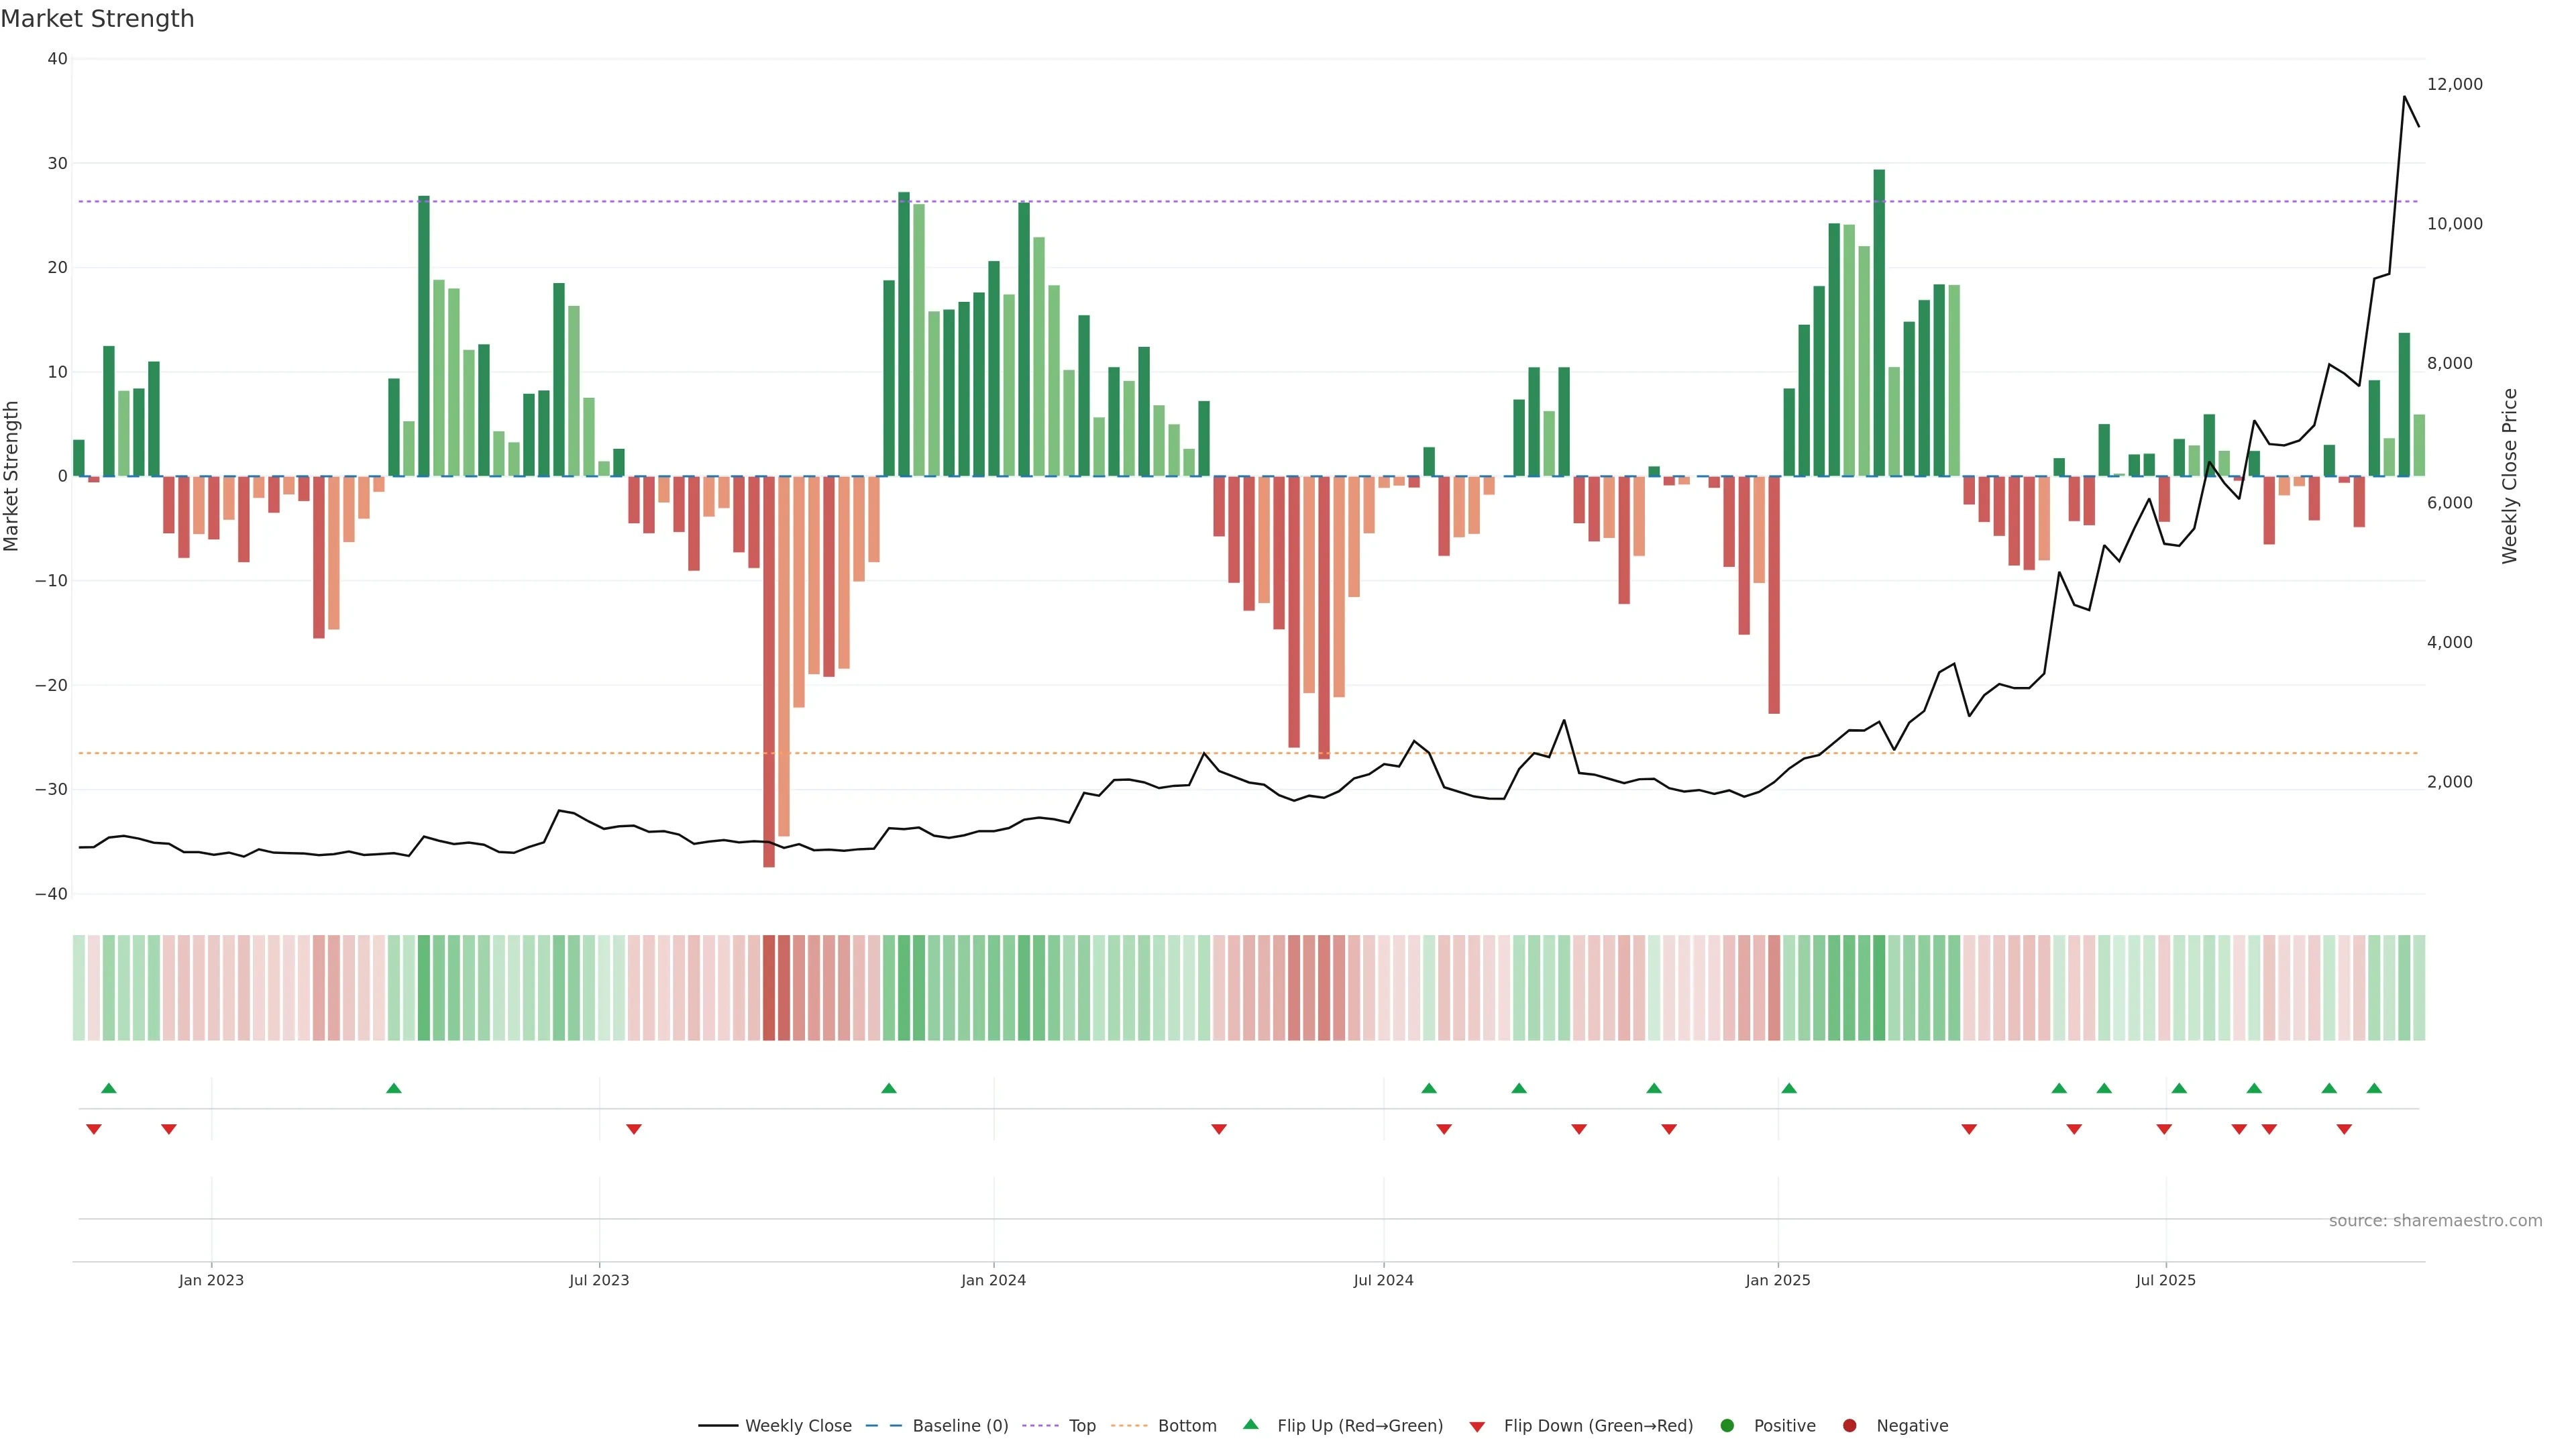Click the Market Strength chart title
This screenshot has height=1449, width=2576.
point(98,19)
